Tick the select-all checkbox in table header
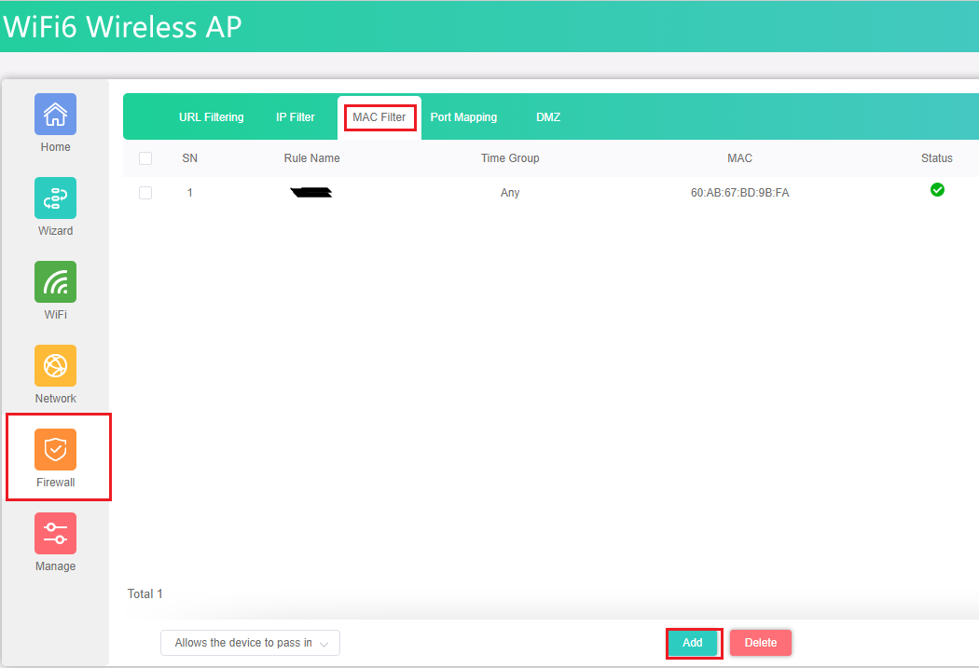This screenshot has height=668, width=979. pyautogui.click(x=145, y=158)
